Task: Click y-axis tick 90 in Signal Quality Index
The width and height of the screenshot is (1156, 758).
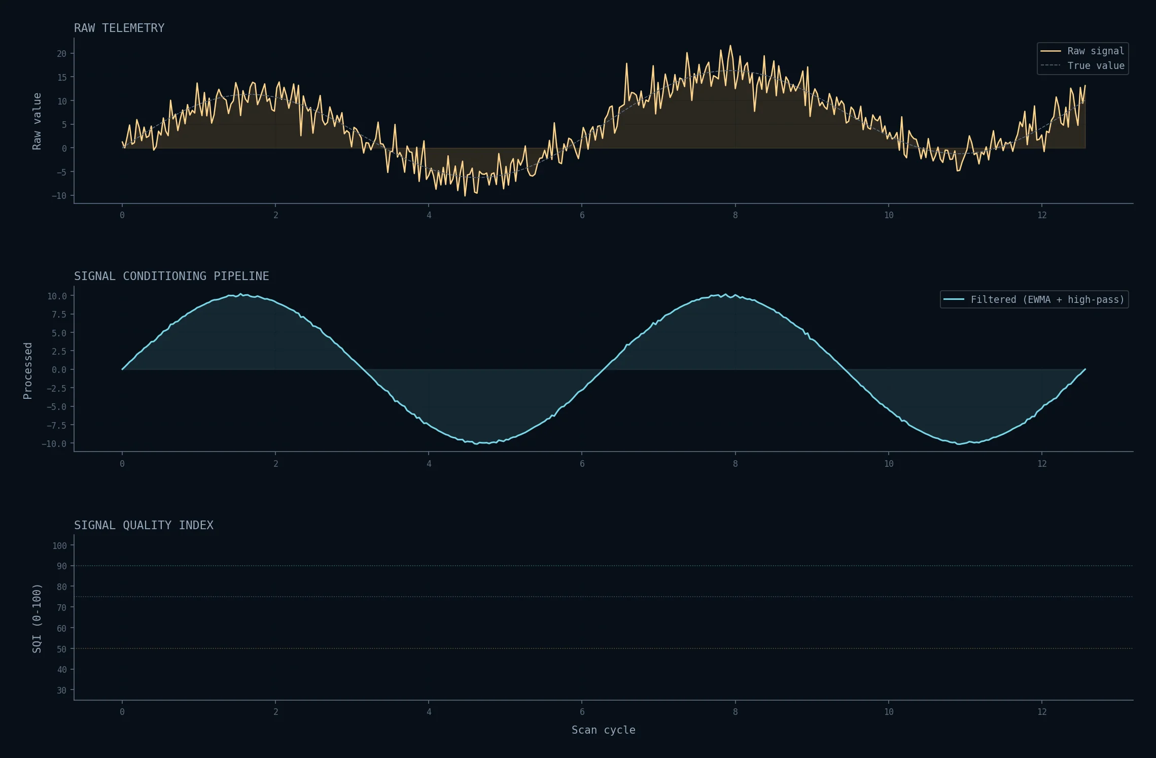Action: (x=61, y=566)
